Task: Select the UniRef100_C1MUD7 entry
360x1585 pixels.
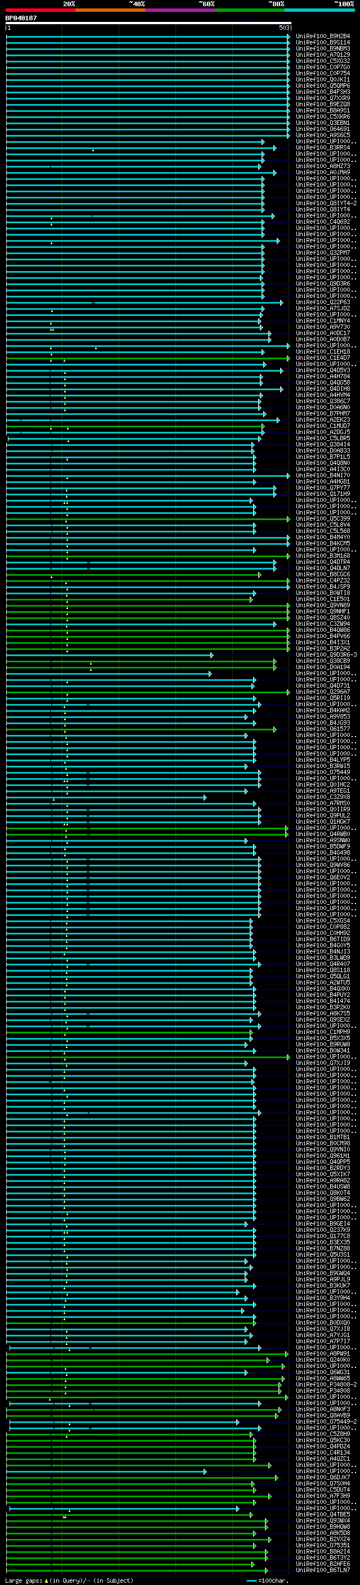Action: (x=323, y=426)
